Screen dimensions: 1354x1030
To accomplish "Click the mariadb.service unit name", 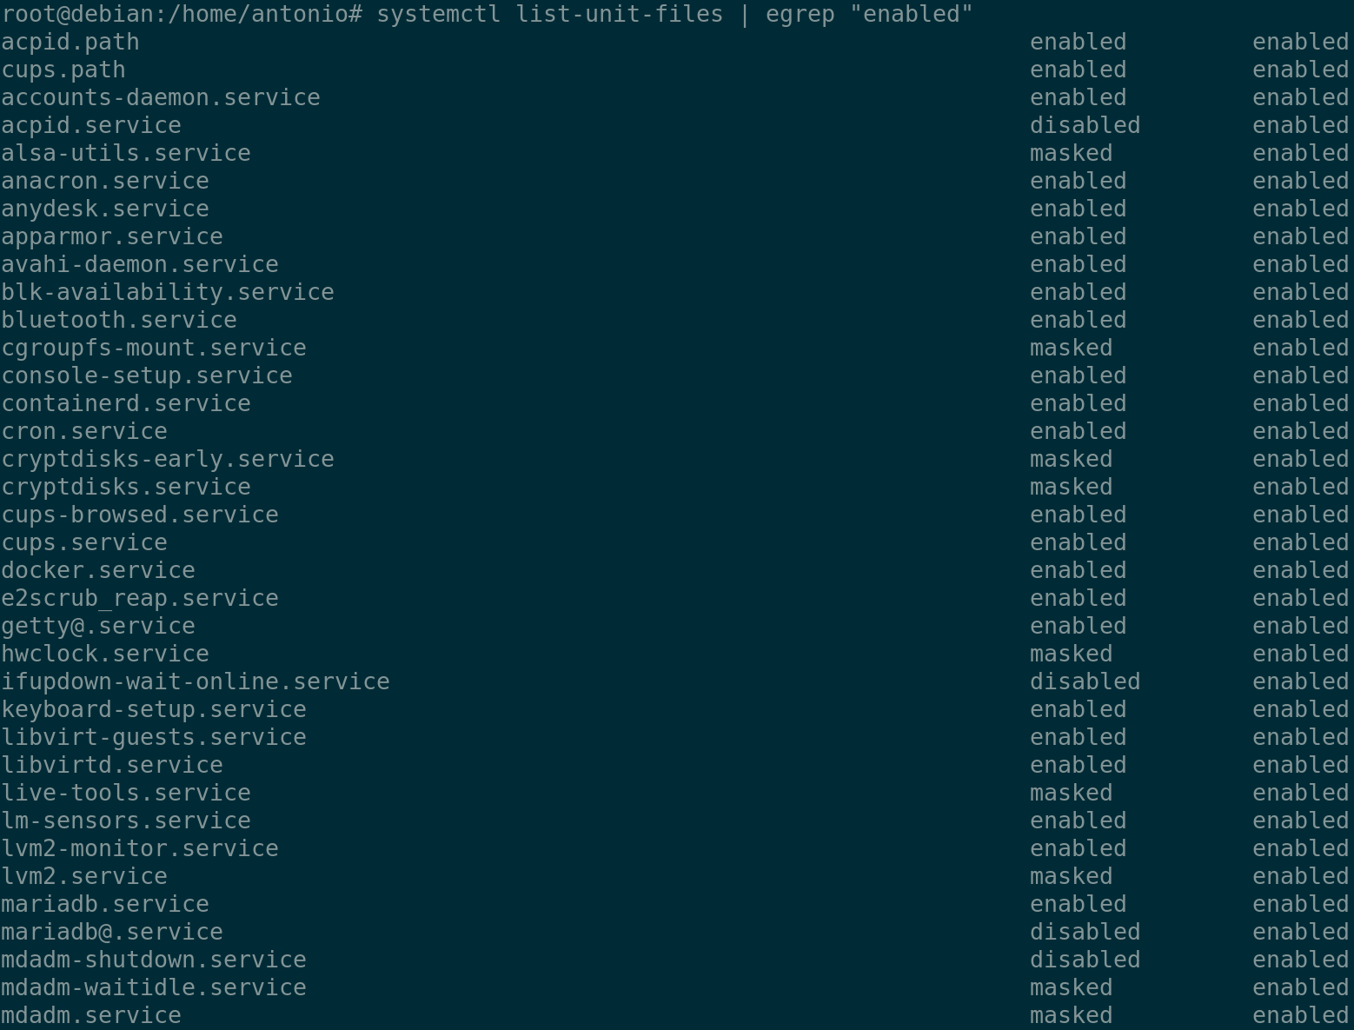I will click(105, 904).
